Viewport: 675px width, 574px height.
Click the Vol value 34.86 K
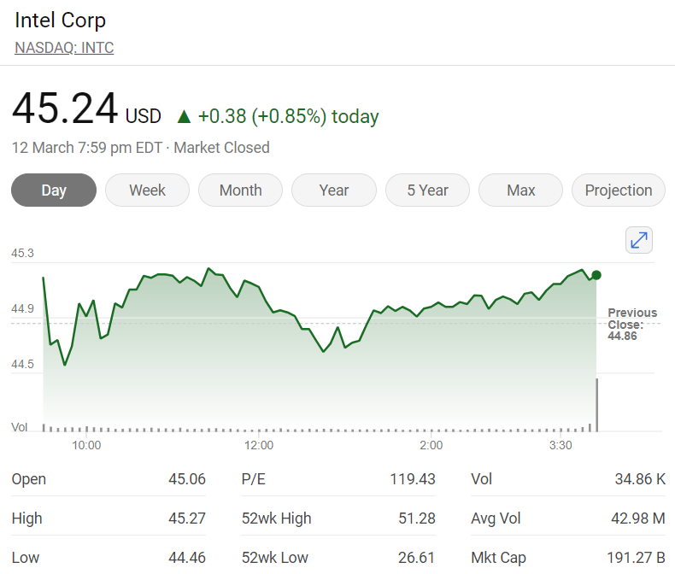pos(640,479)
